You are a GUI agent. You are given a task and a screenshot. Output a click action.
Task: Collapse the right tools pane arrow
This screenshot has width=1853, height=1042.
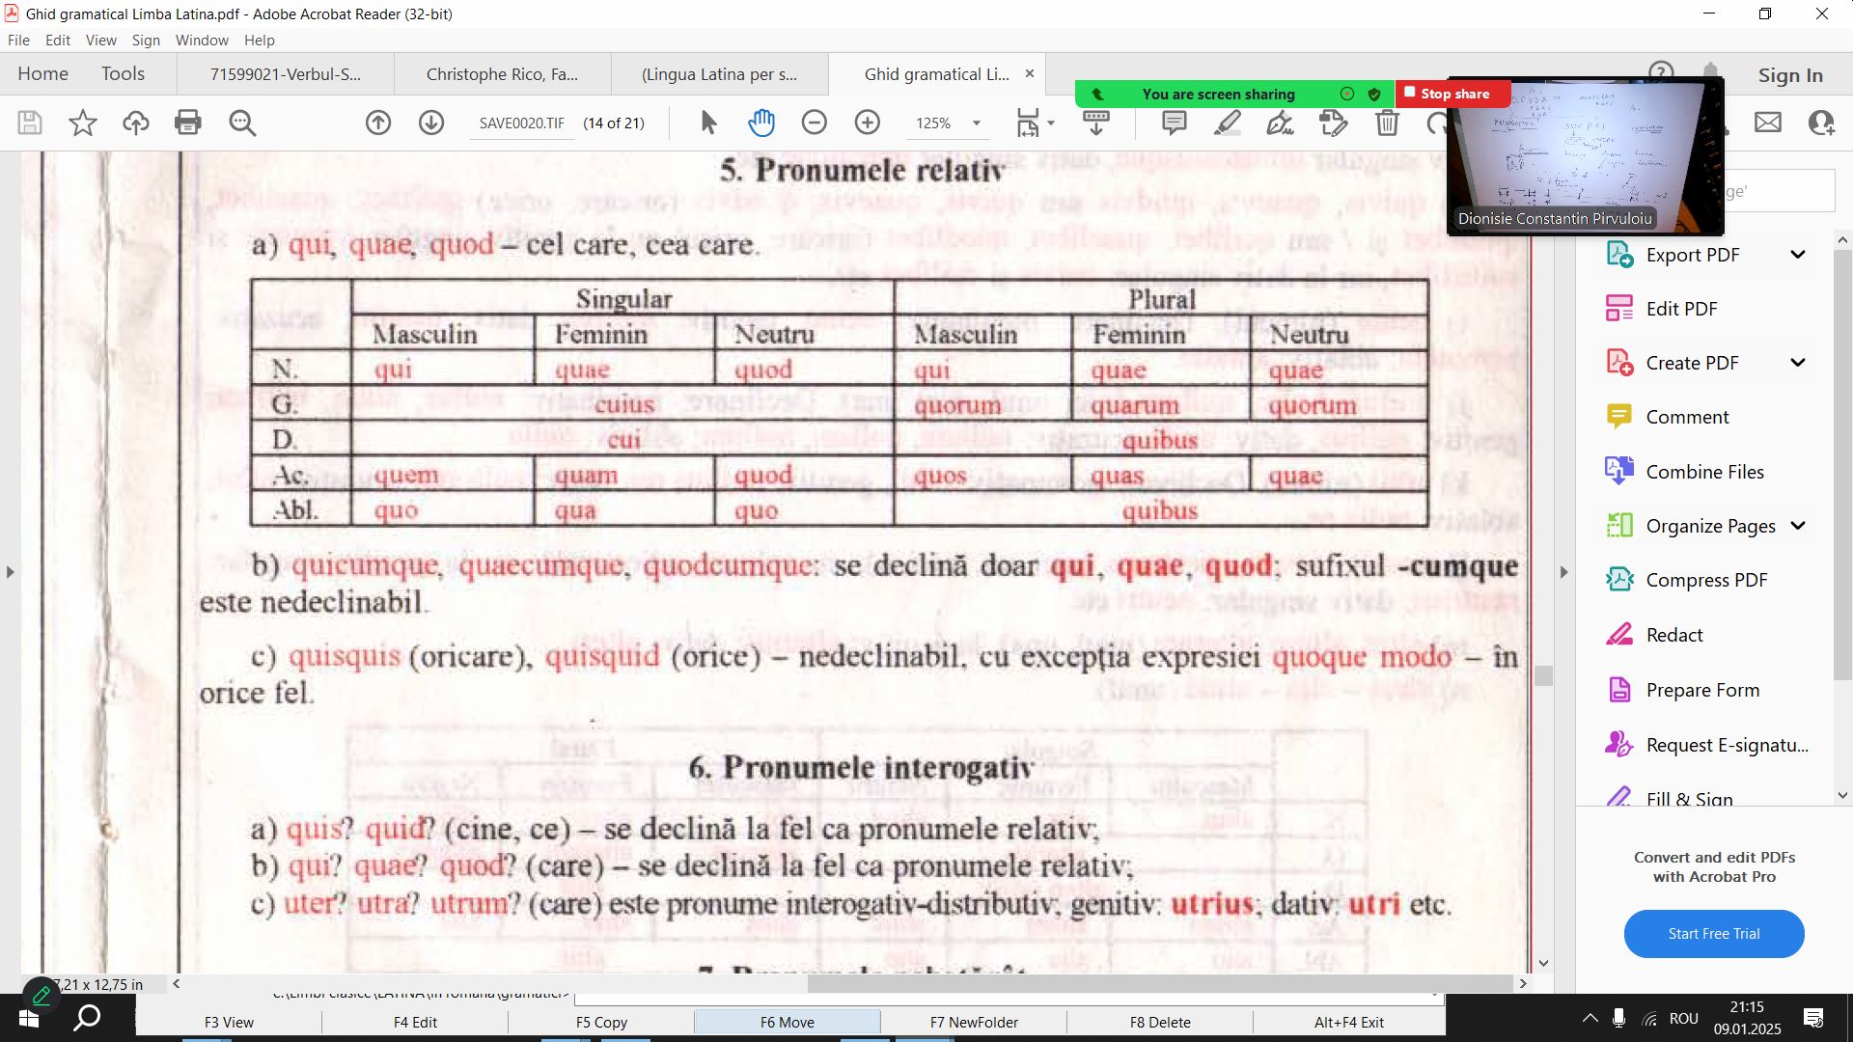[x=1564, y=572]
